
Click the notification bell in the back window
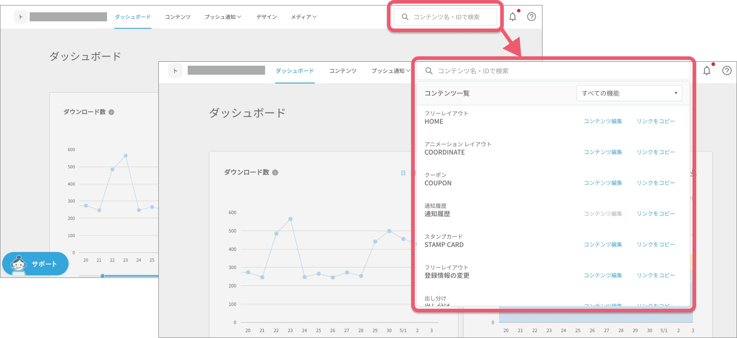tap(512, 17)
